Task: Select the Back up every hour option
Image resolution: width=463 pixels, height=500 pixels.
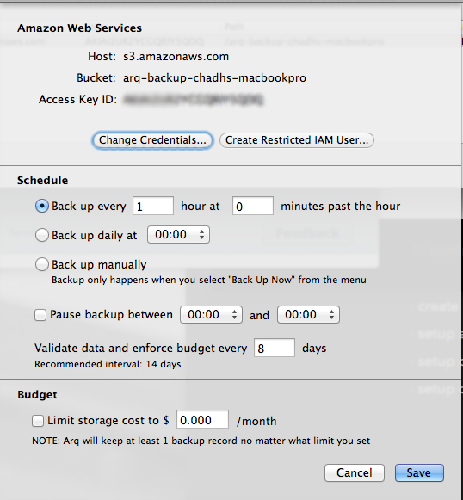Action: coord(42,206)
